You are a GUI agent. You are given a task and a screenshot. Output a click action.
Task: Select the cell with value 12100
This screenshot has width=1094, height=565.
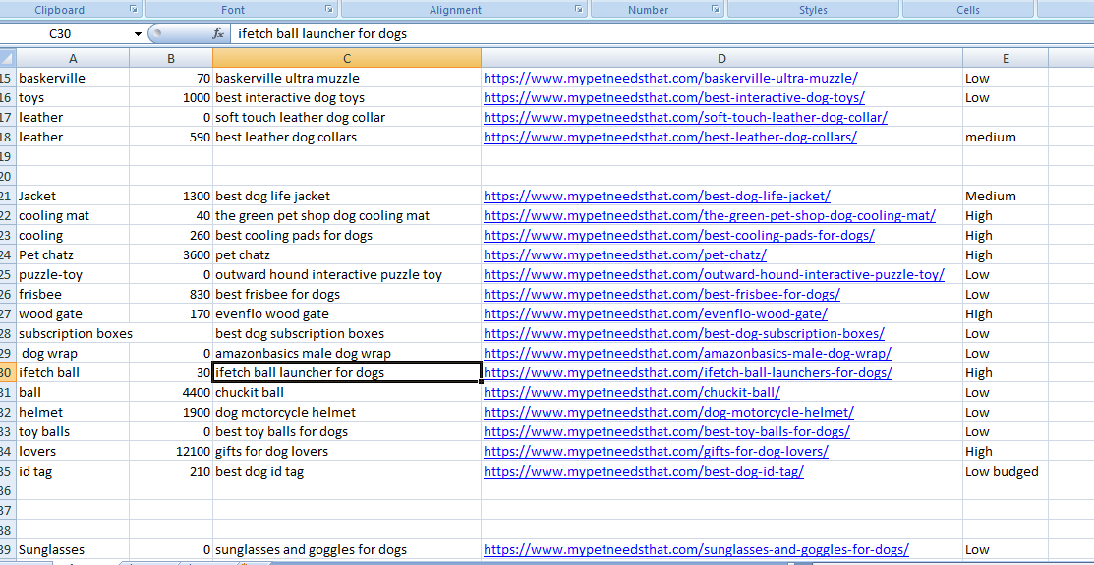click(x=171, y=452)
